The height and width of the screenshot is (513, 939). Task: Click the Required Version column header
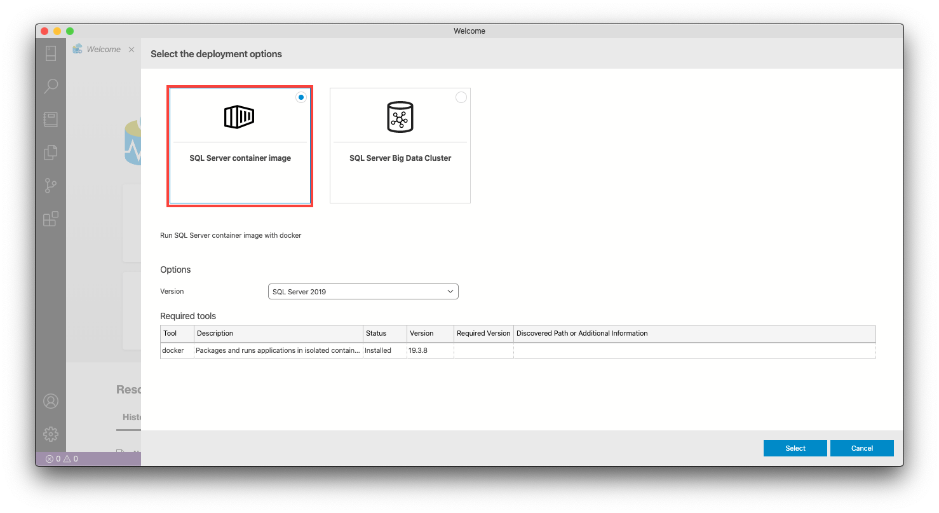click(x=483, y=333)
